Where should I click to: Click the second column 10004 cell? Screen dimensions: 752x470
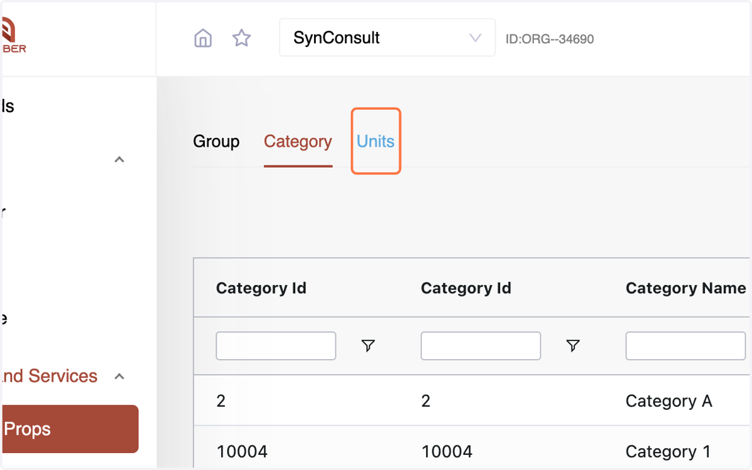[447, 452]
